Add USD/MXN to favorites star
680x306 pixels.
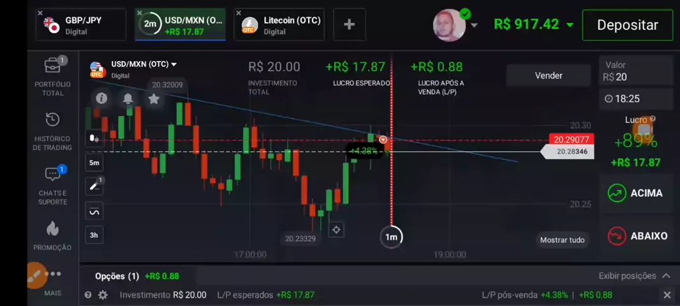click(x=154, y=99)
